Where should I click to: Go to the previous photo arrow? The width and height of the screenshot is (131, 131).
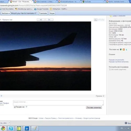[x=41, y=20]
